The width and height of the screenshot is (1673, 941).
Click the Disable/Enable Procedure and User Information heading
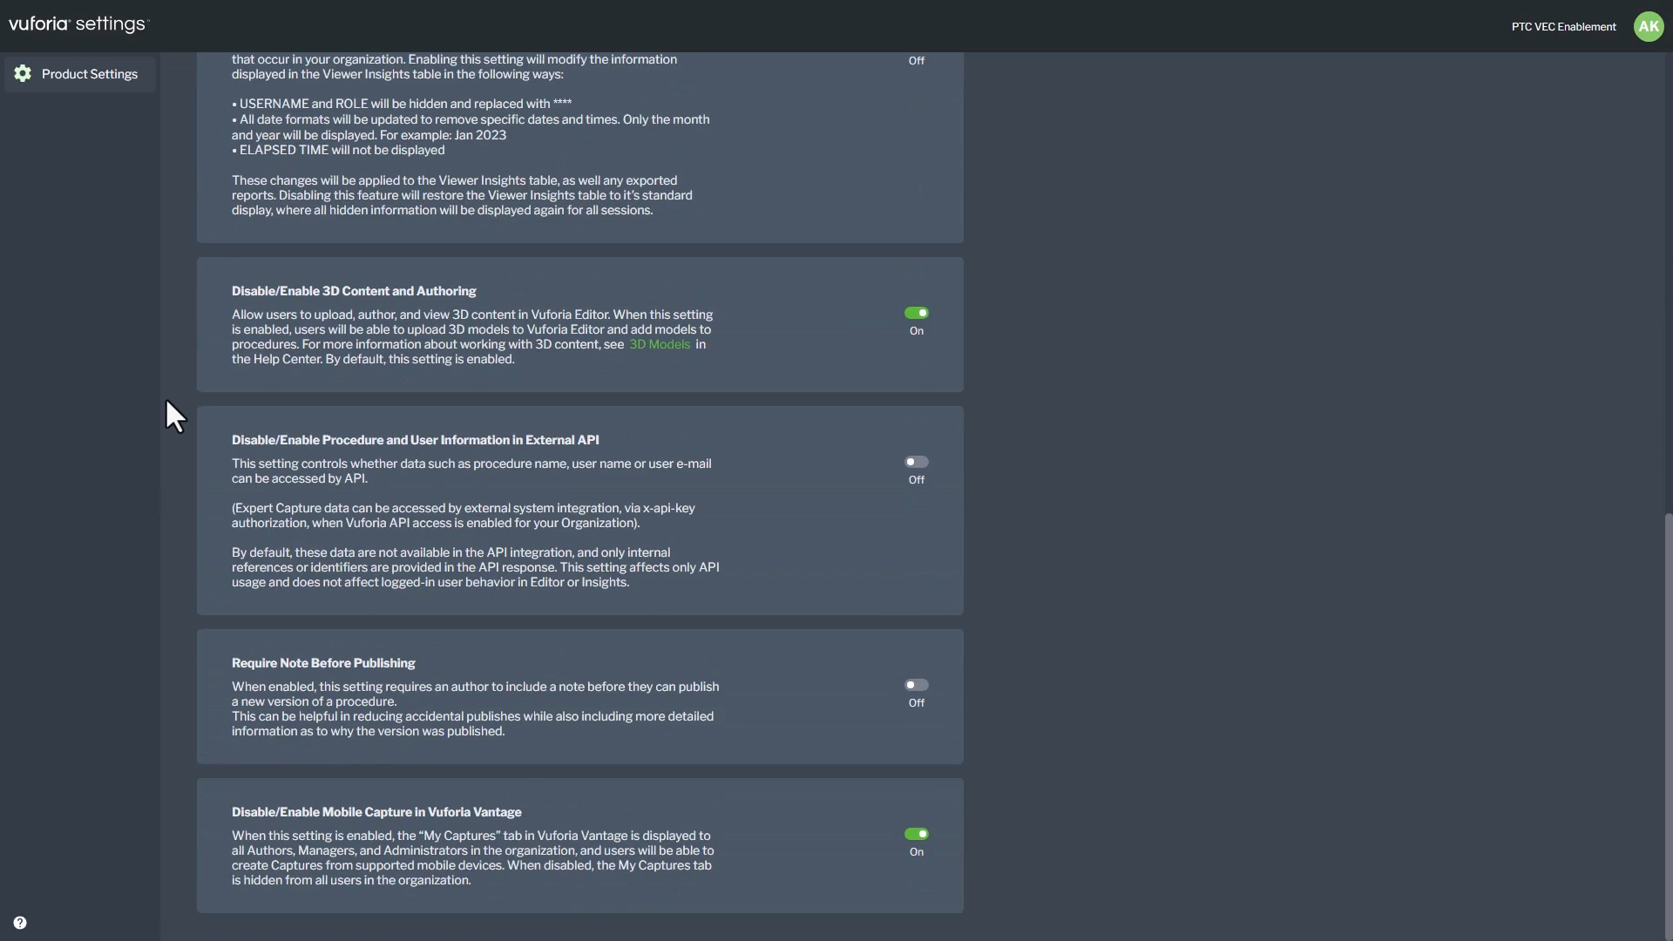point(416,440)
